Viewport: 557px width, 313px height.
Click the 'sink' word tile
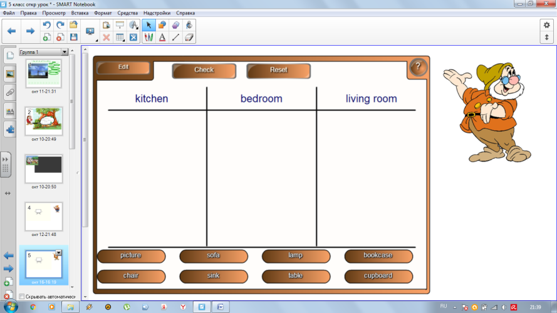[214, 276]
